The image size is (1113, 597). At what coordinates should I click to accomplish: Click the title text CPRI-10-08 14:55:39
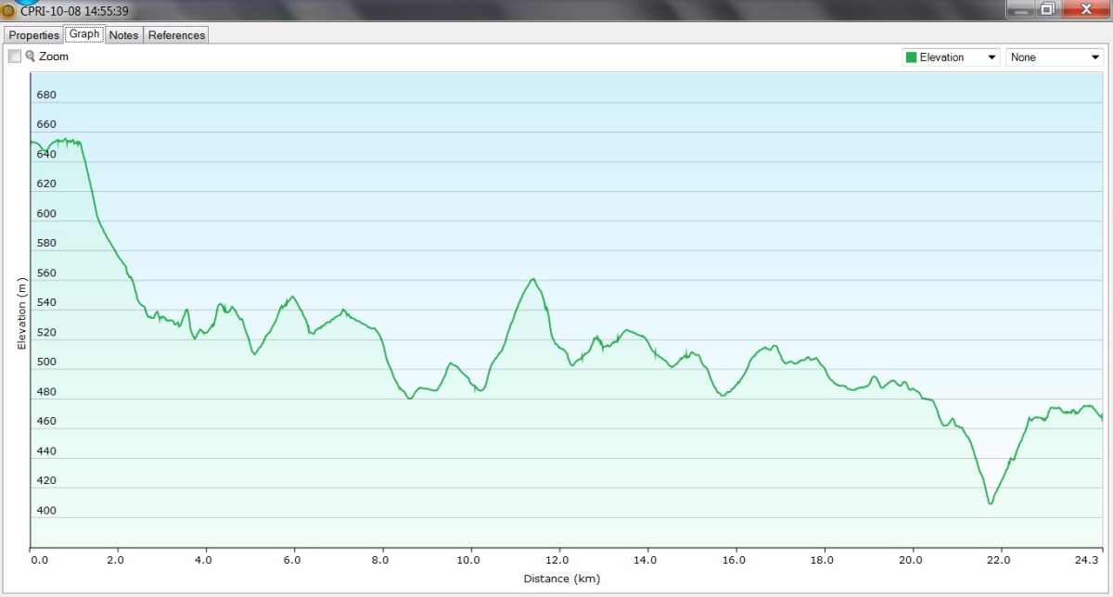pyautogui.click(x=74, y=11)
